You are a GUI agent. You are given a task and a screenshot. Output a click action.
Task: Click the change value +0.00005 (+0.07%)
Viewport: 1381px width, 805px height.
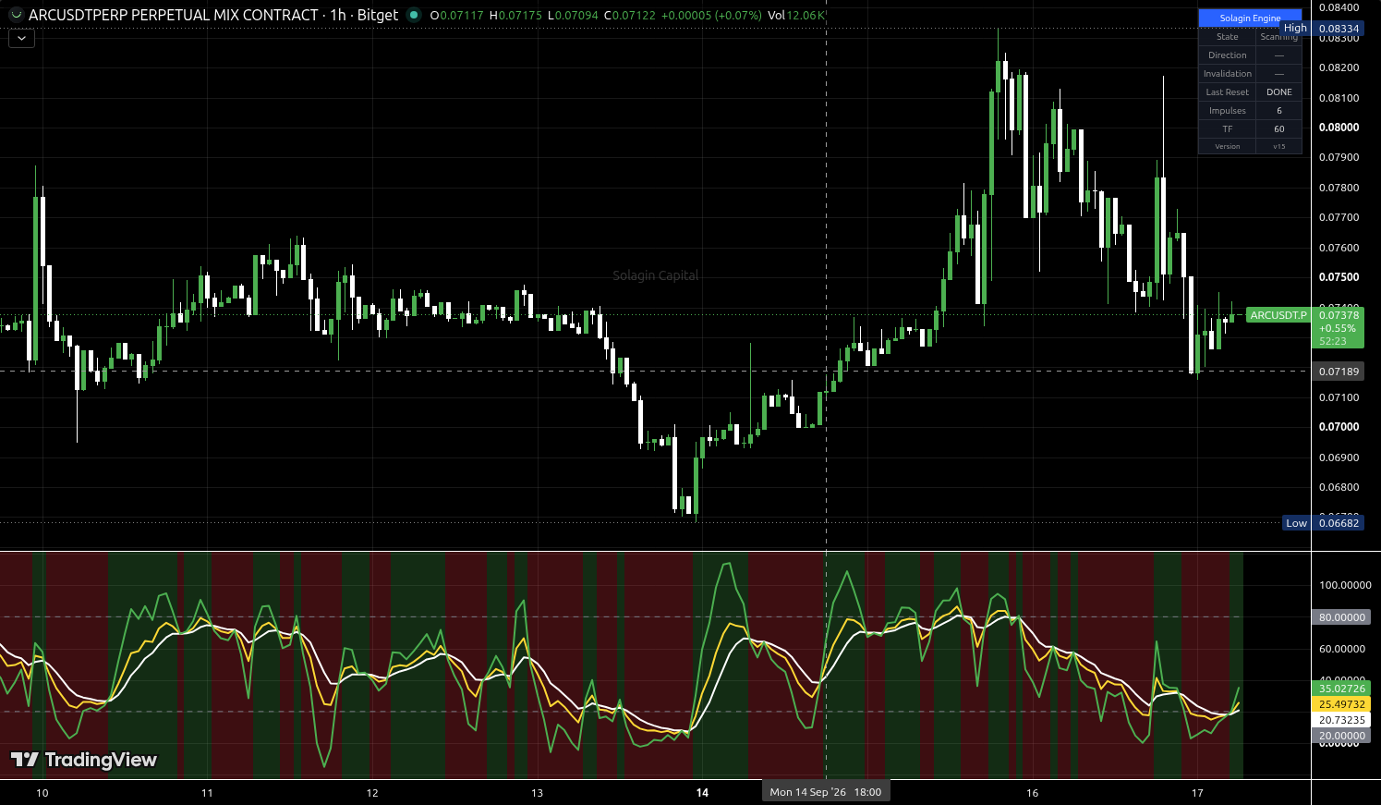click(x=712, y=16)
